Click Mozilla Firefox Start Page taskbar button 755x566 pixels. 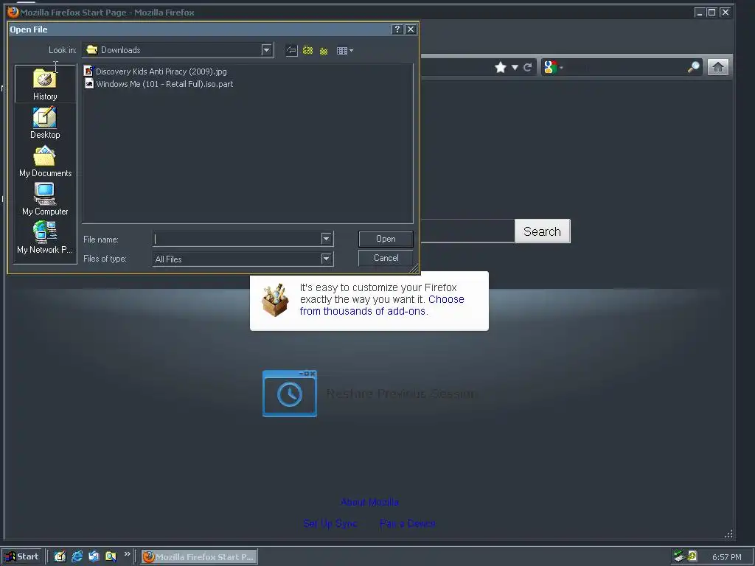199,557
